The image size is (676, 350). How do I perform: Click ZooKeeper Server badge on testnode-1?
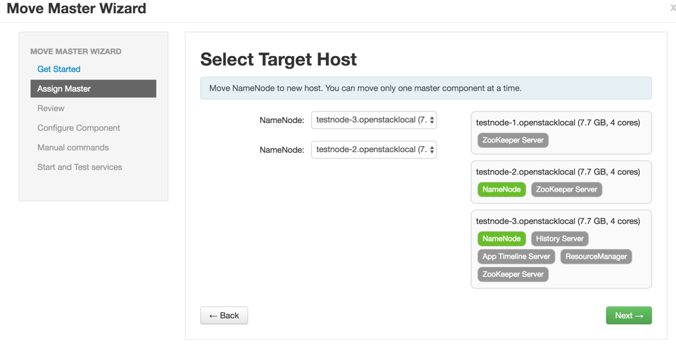(x=512, y=140)
